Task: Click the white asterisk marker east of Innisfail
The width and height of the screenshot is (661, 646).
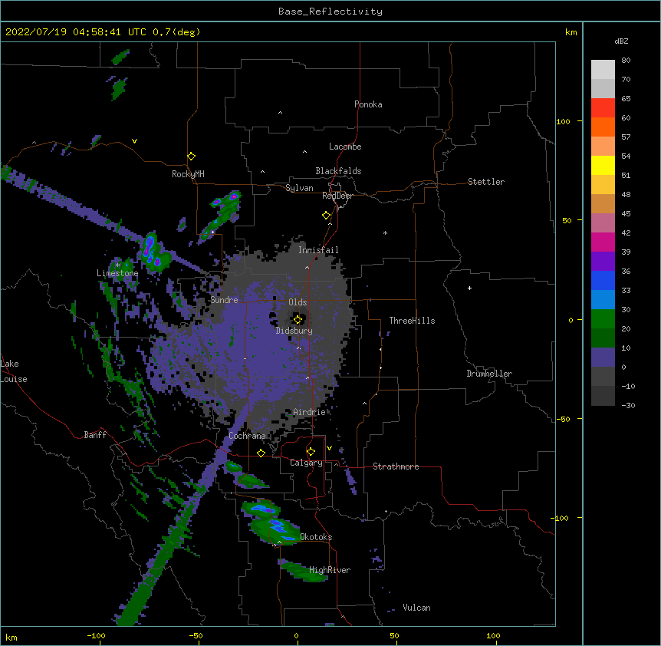Action: pos(385,232)
